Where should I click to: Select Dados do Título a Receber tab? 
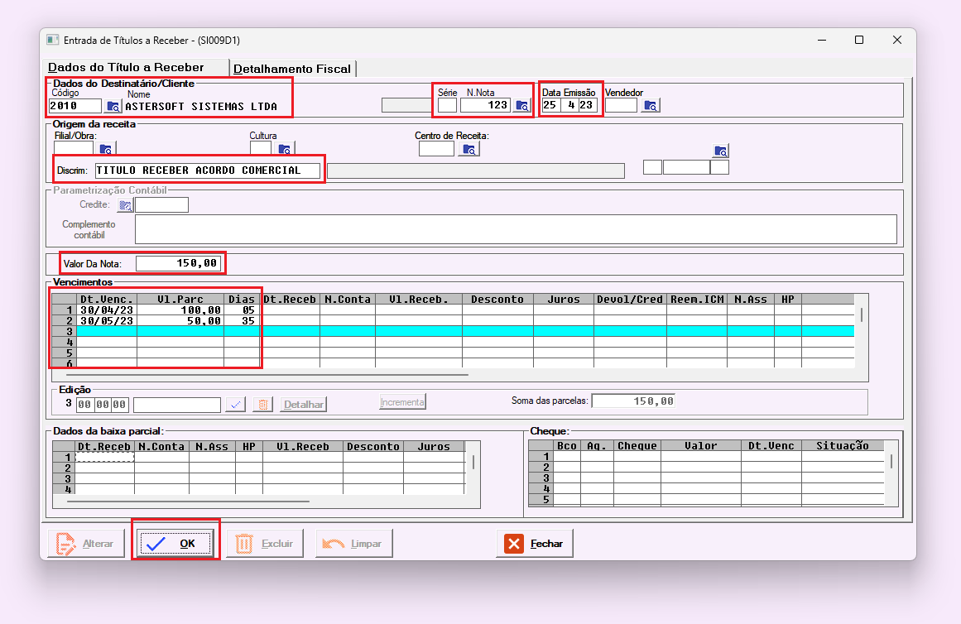point(126,67)
